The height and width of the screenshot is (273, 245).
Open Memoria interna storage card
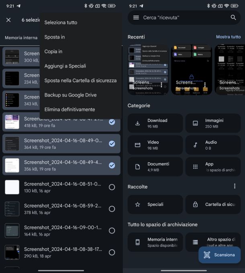pos(155,242)
